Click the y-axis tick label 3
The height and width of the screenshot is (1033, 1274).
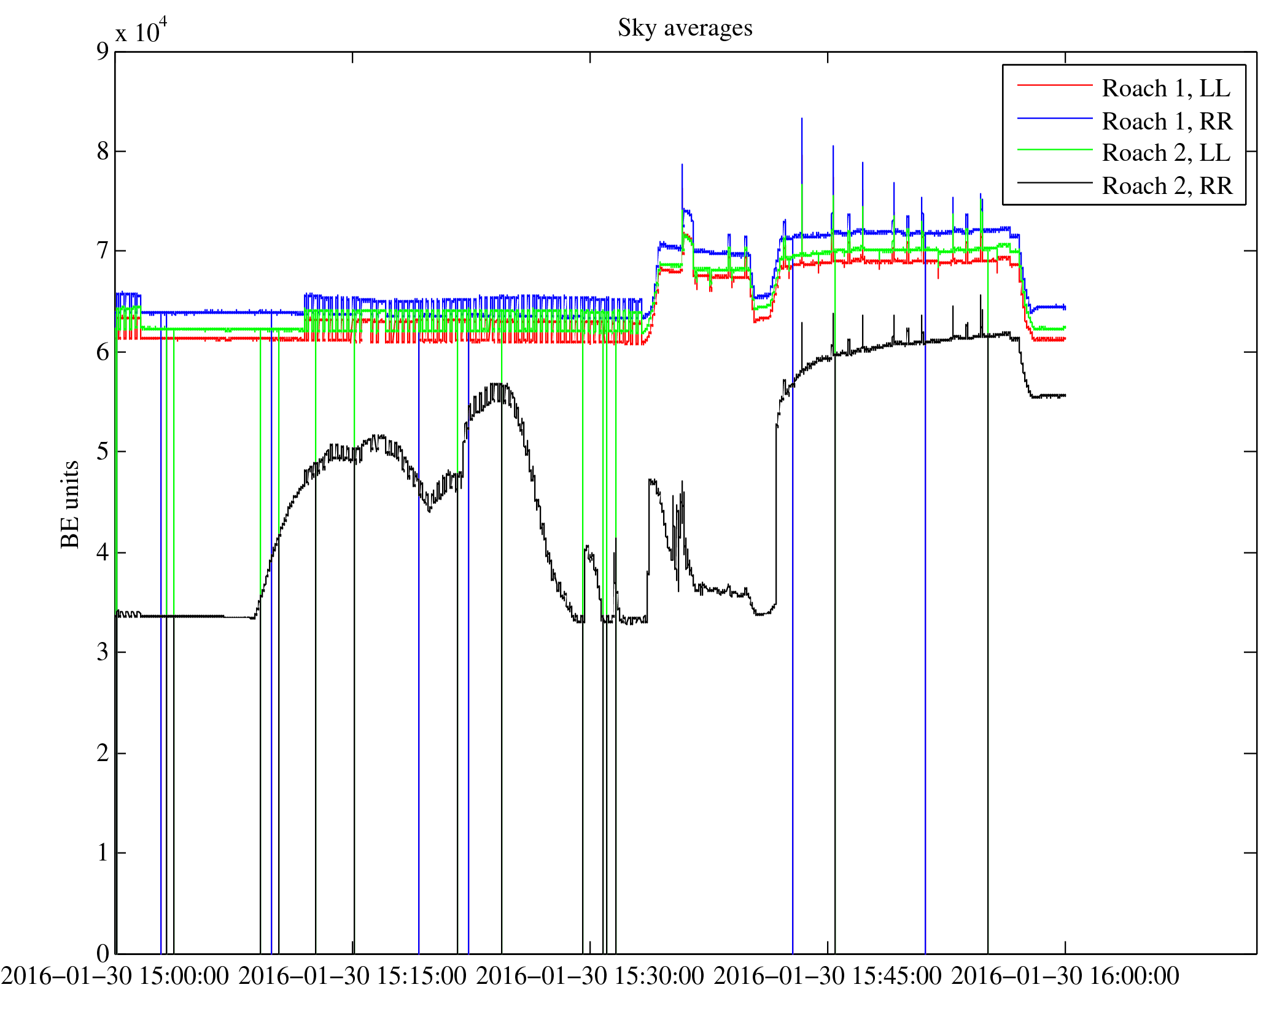click(103, 652)
